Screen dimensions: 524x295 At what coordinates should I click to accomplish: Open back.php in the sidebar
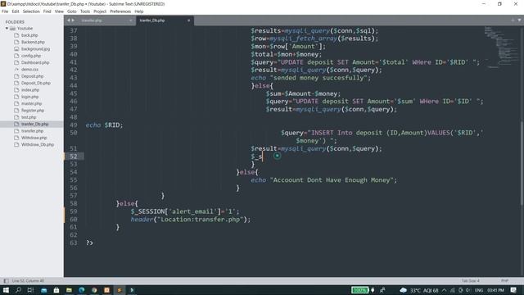[29, 35]
